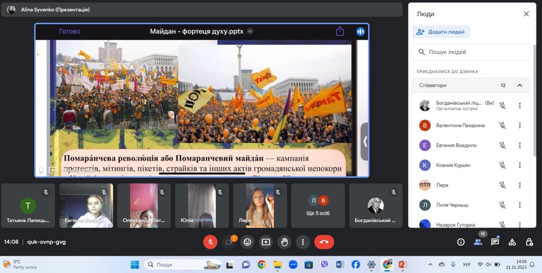This screenshot has height=273, width=542.
Task: Toggle the People panel icon
Action: point(478,243)
